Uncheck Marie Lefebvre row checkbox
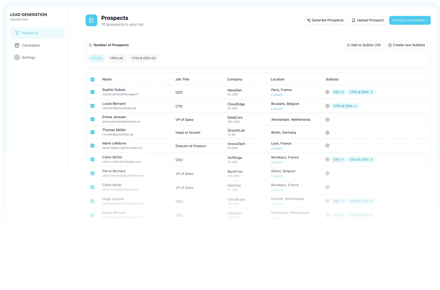 point(92,146)
